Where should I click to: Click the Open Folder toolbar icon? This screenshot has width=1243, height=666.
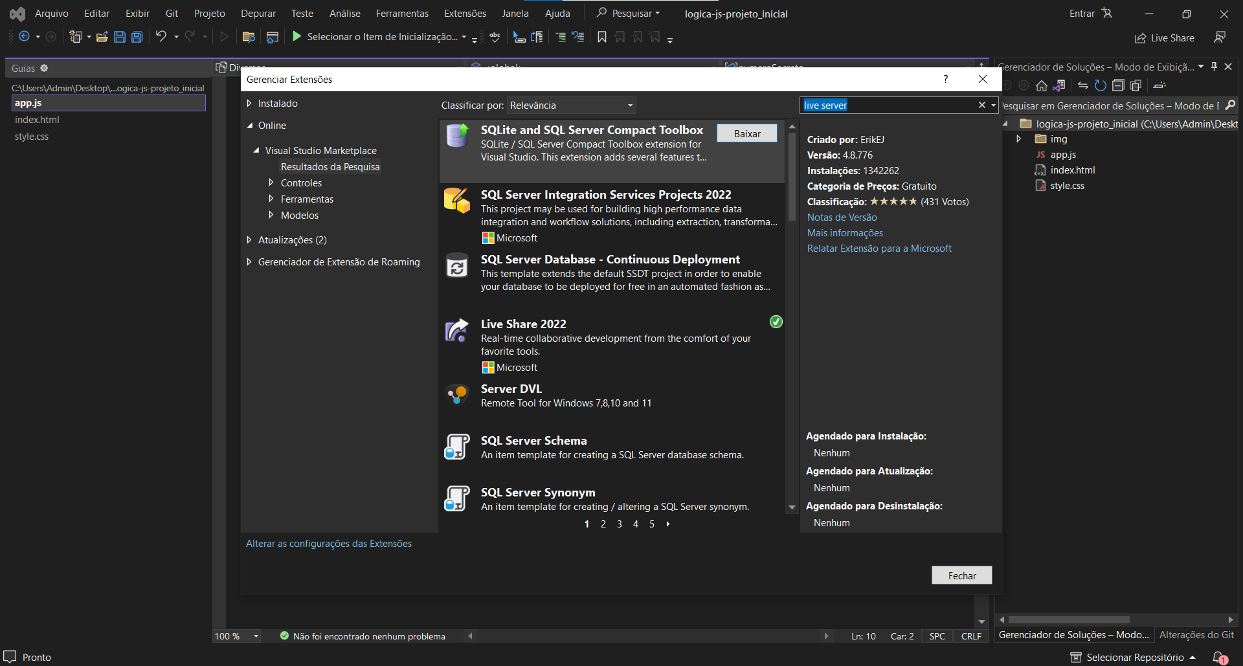pyautogui.click(x=248, y=37)
